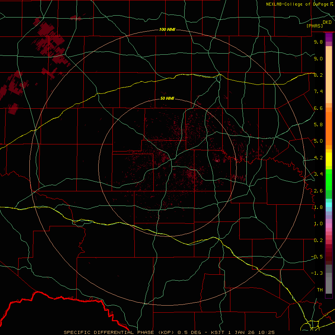
Task: Click the 50 NMI range ring label
Action: pos(167,98)
